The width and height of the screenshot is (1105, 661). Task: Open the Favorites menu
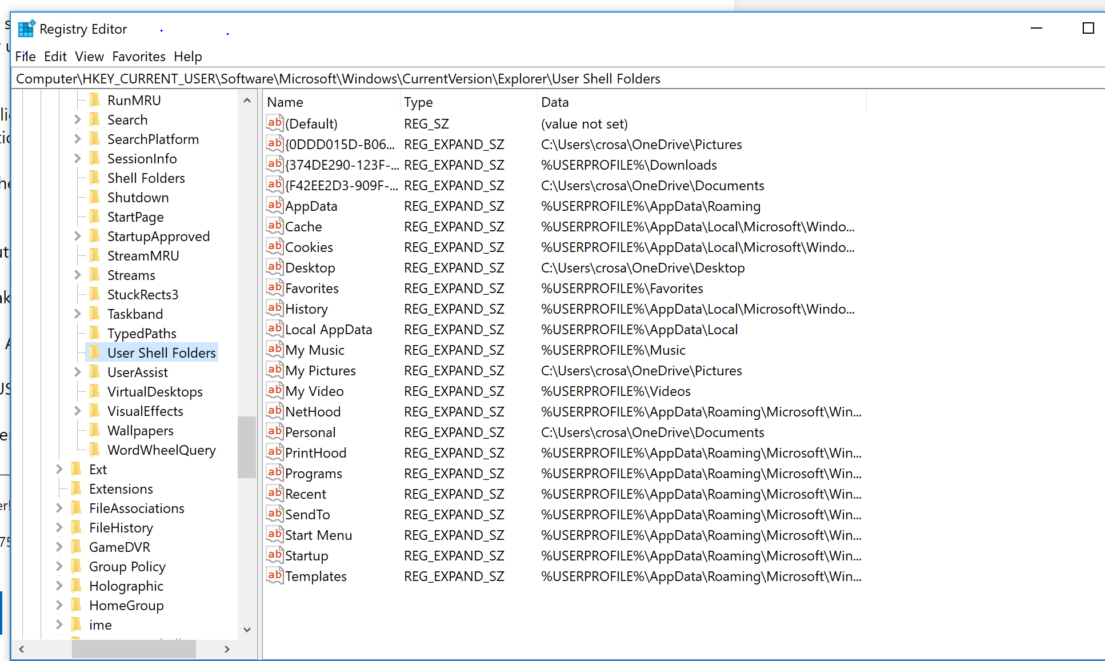coord(138,57)
